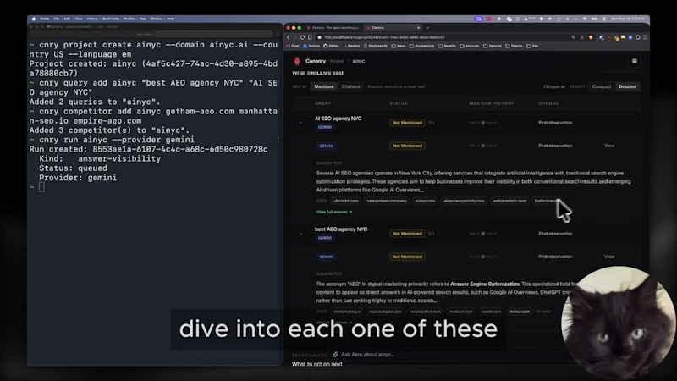Collapse the best AEO agency NYC row
Viewport: 677px width, 381px height.
point(300,234)
